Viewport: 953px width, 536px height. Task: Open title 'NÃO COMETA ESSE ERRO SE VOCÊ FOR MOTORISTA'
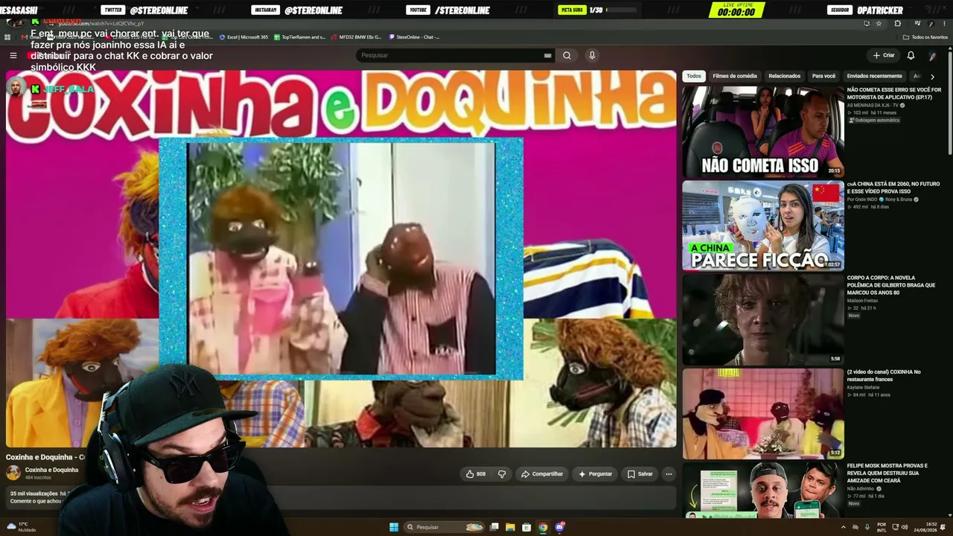click(x=893, y=93)
